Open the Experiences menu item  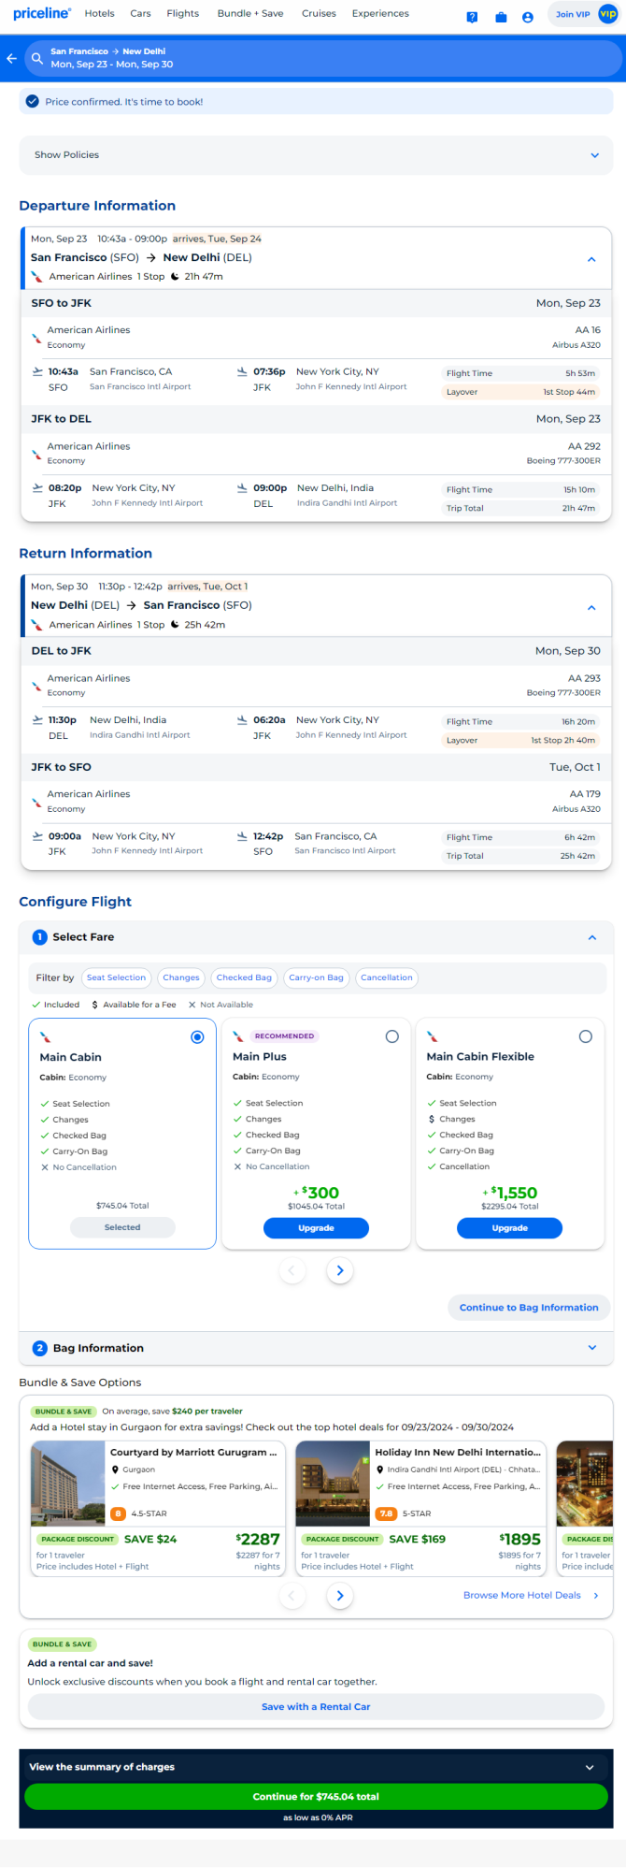point(380,14)
